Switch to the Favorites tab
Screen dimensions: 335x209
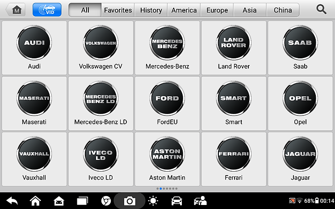118,10
